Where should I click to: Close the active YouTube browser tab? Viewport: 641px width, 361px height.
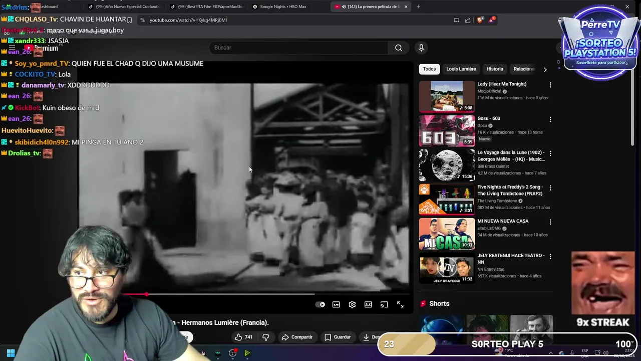406,7
